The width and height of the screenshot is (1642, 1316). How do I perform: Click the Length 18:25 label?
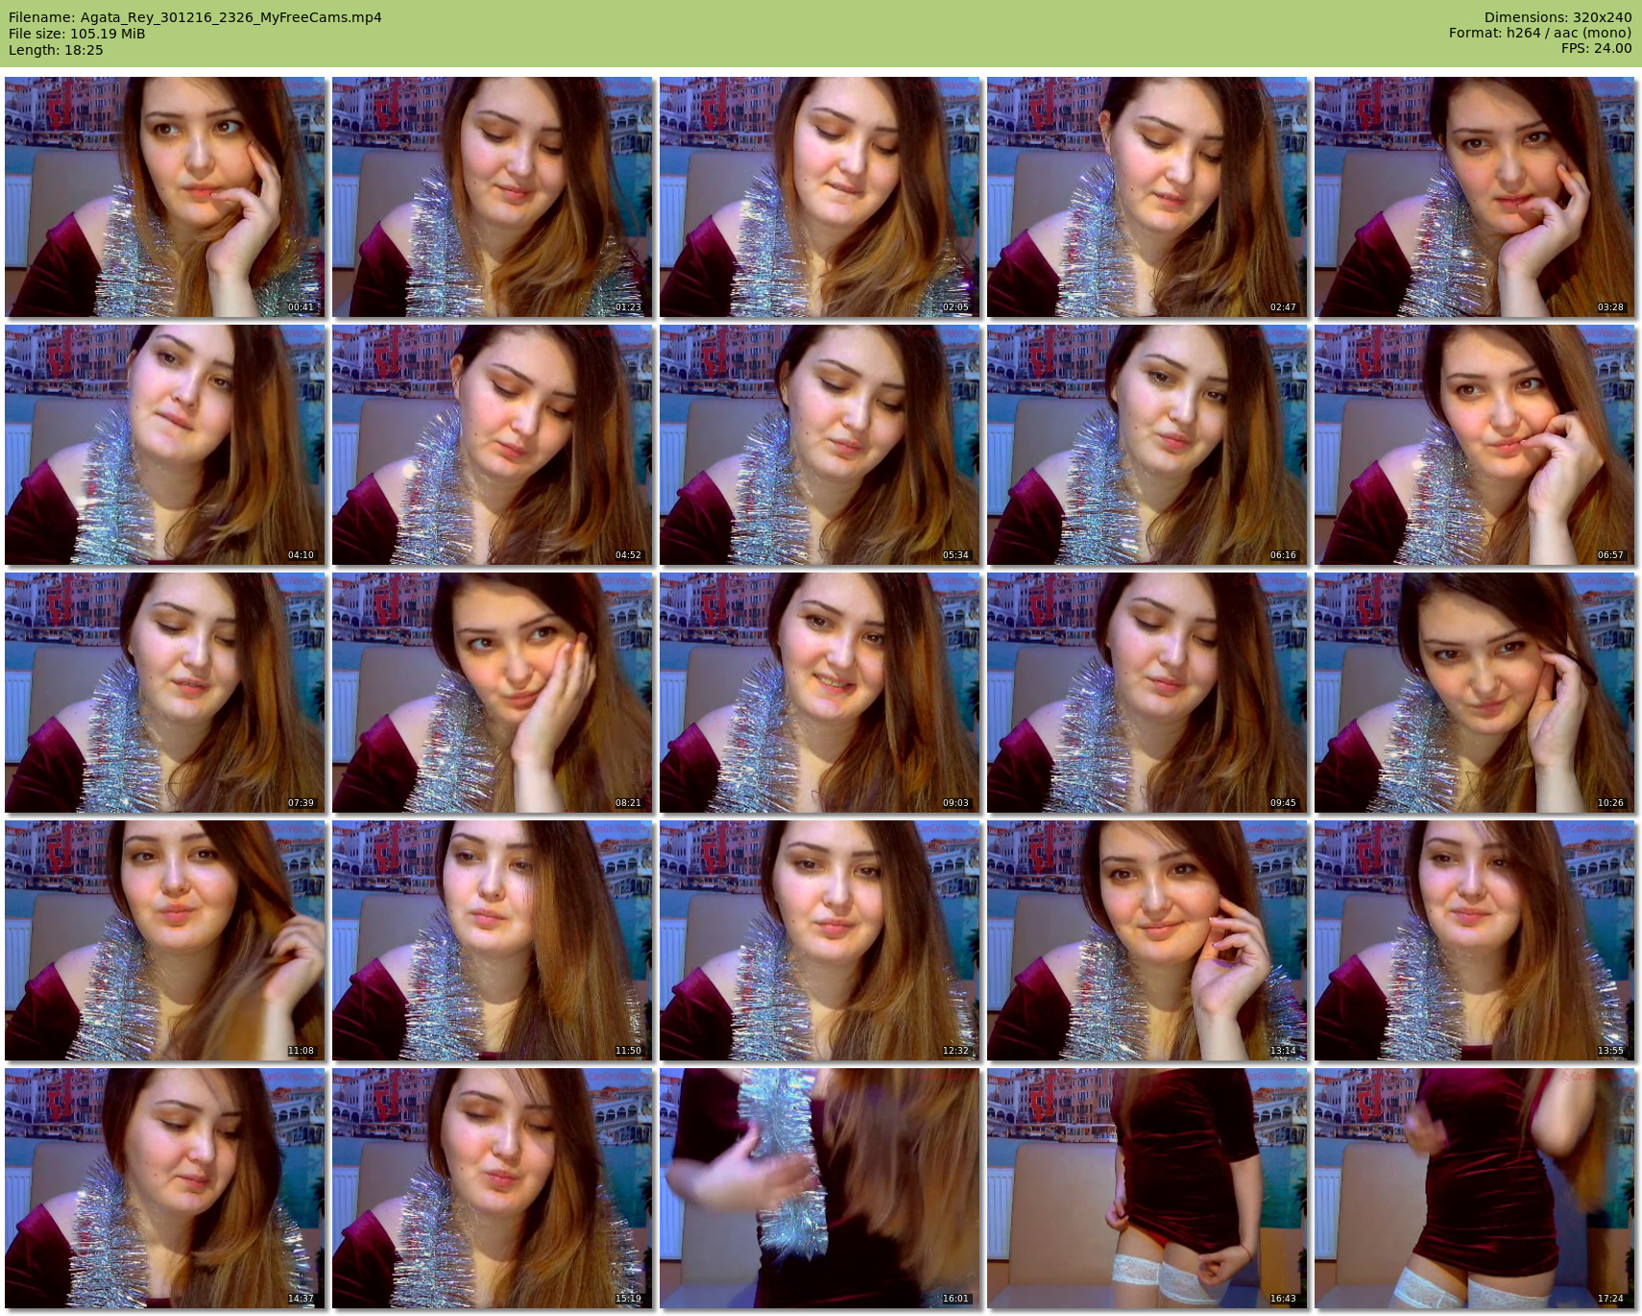tap(56, 50)
